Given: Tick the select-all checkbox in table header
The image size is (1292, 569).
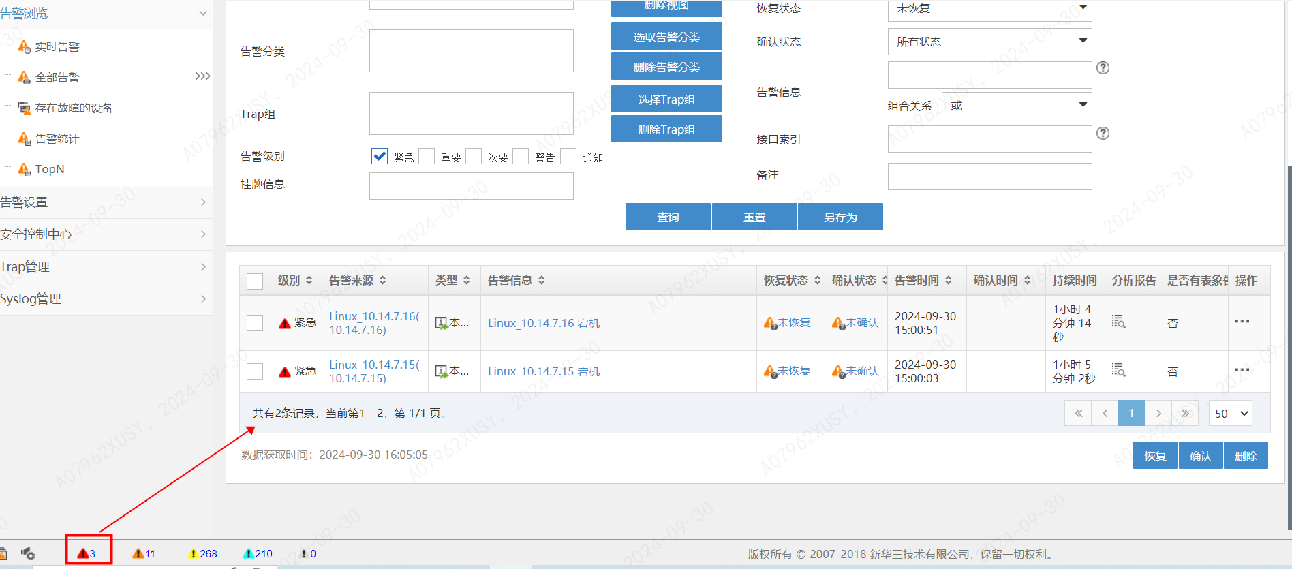Looking at the screenshot, I should [255, 281].
